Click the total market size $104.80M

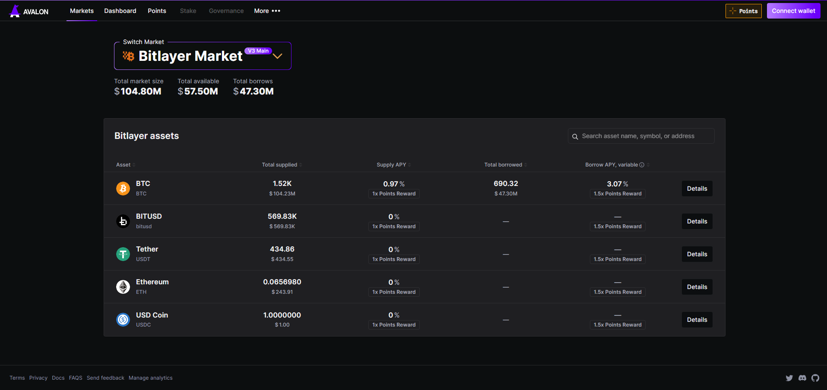point(138,91)
